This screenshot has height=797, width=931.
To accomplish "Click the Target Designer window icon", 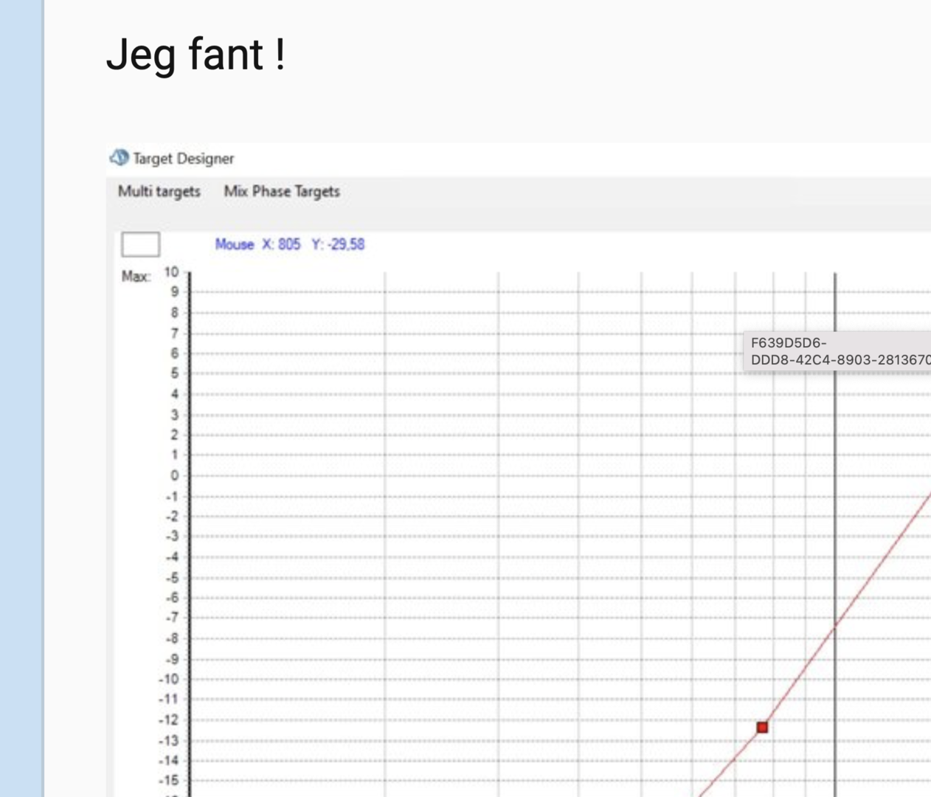I will [119, 158].
